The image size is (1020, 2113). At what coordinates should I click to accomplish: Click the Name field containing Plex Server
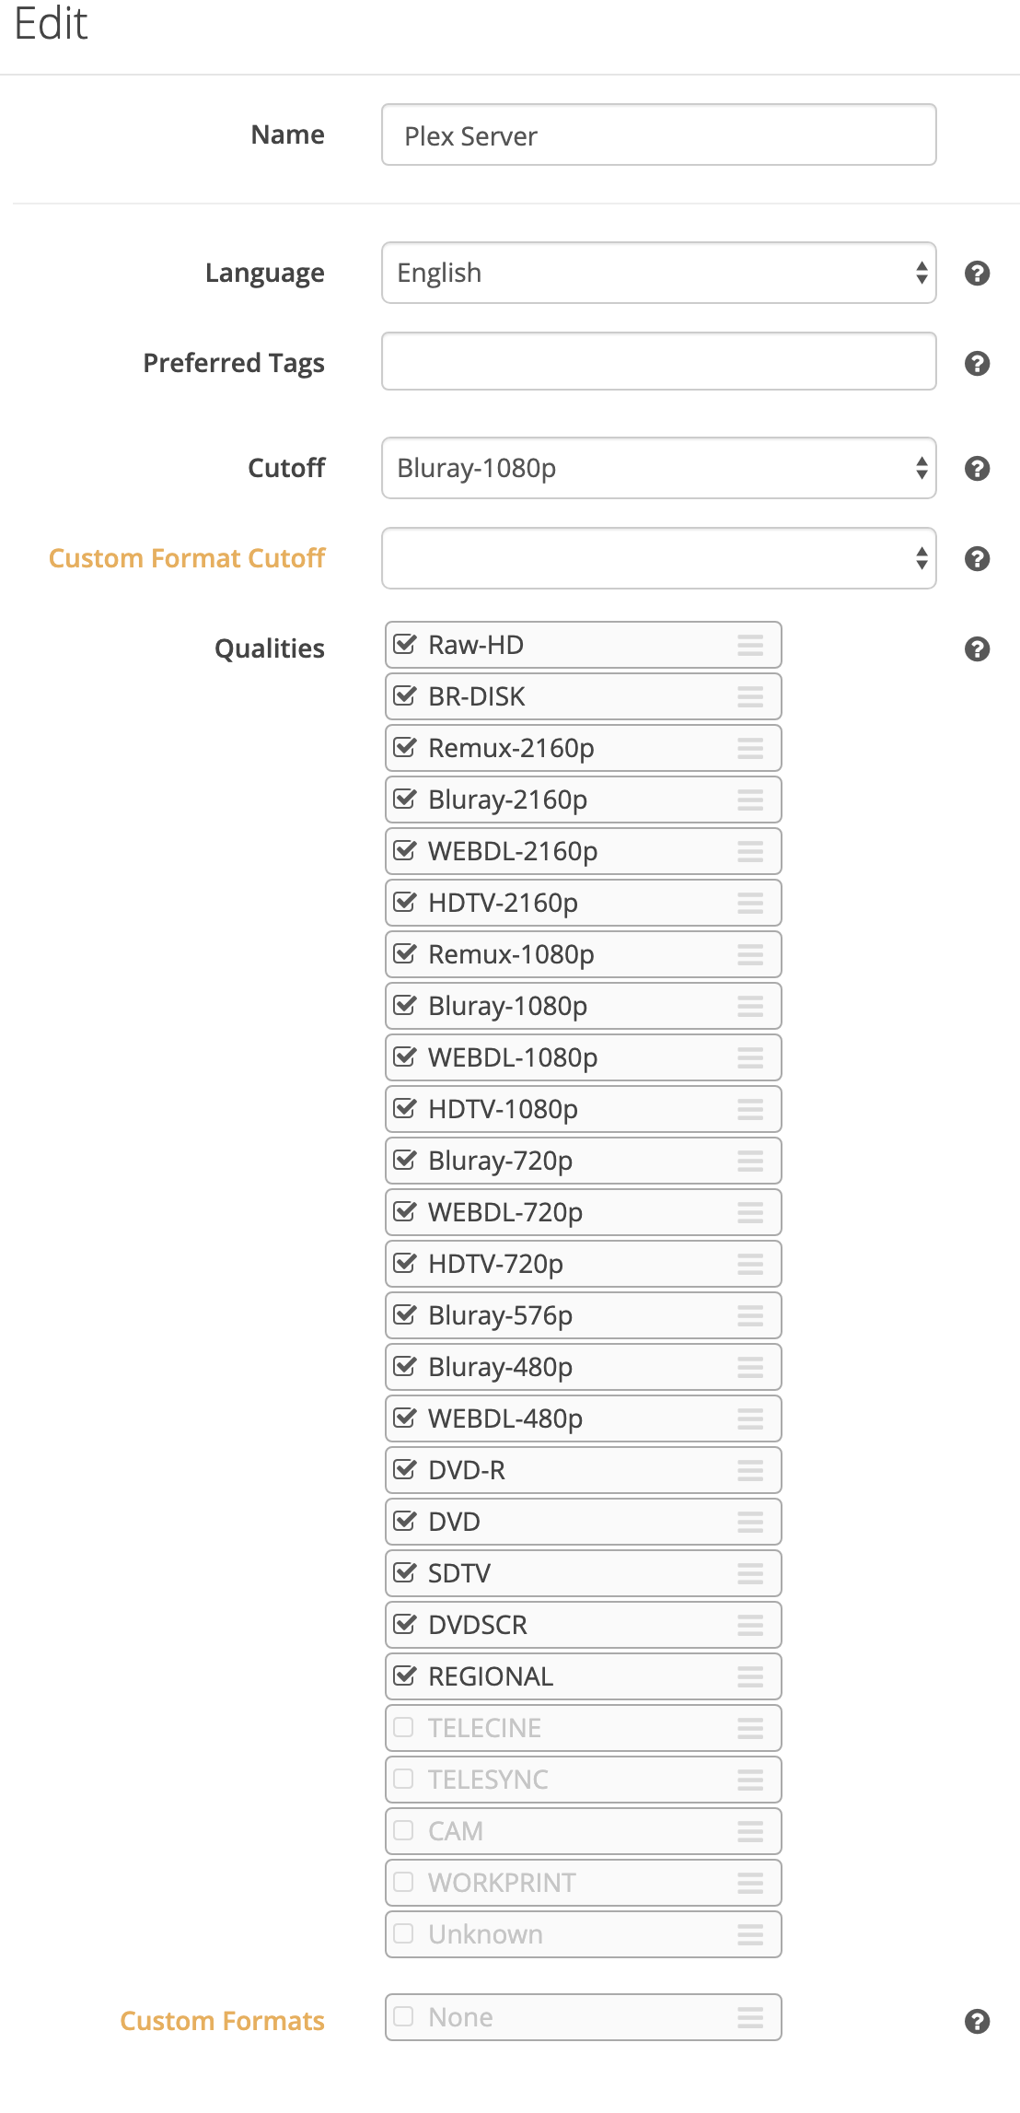coord(657,134)
